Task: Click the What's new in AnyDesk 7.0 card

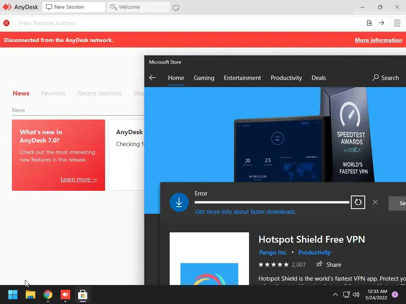Action: pos(59,155)
